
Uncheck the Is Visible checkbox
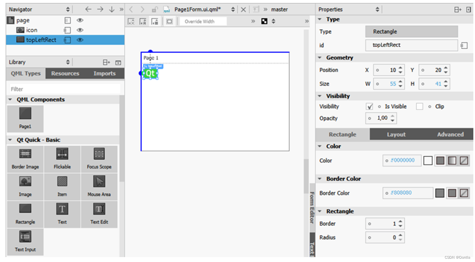(x=369, y=106)
